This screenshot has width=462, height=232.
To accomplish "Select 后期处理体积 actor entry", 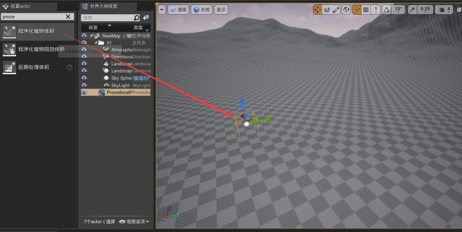I will [x=37, y=67].
